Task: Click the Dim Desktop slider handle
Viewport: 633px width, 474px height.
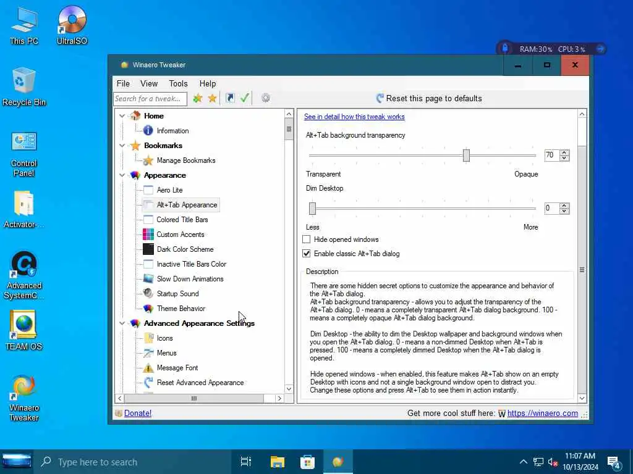Action: (312, 209)
